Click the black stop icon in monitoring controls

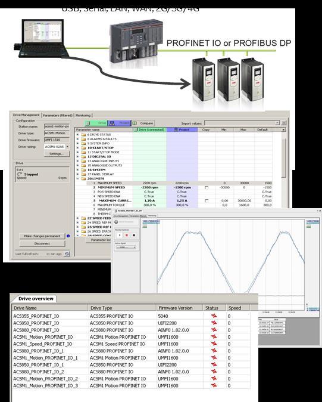click(x=134, y=235)
